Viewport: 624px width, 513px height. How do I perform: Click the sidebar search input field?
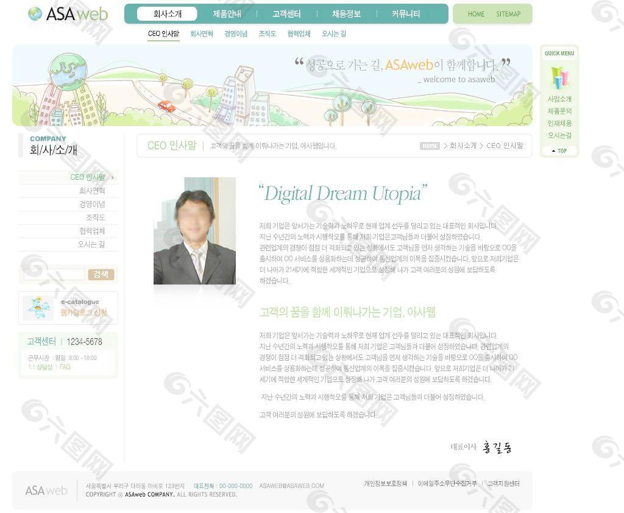point(54,275)
